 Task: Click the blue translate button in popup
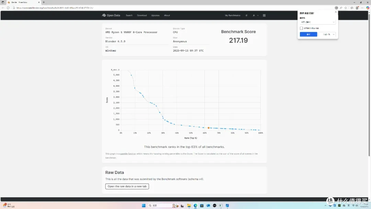[308, 34]
